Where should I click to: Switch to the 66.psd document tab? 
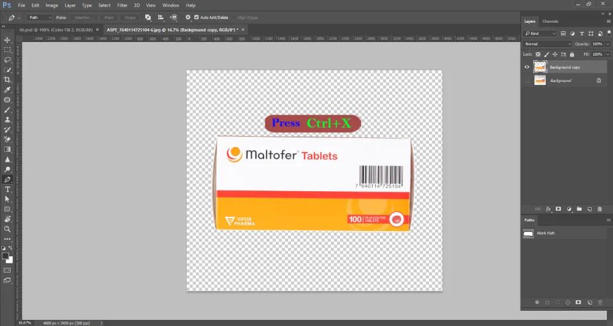pyautogui.click(x=56, y=29)
